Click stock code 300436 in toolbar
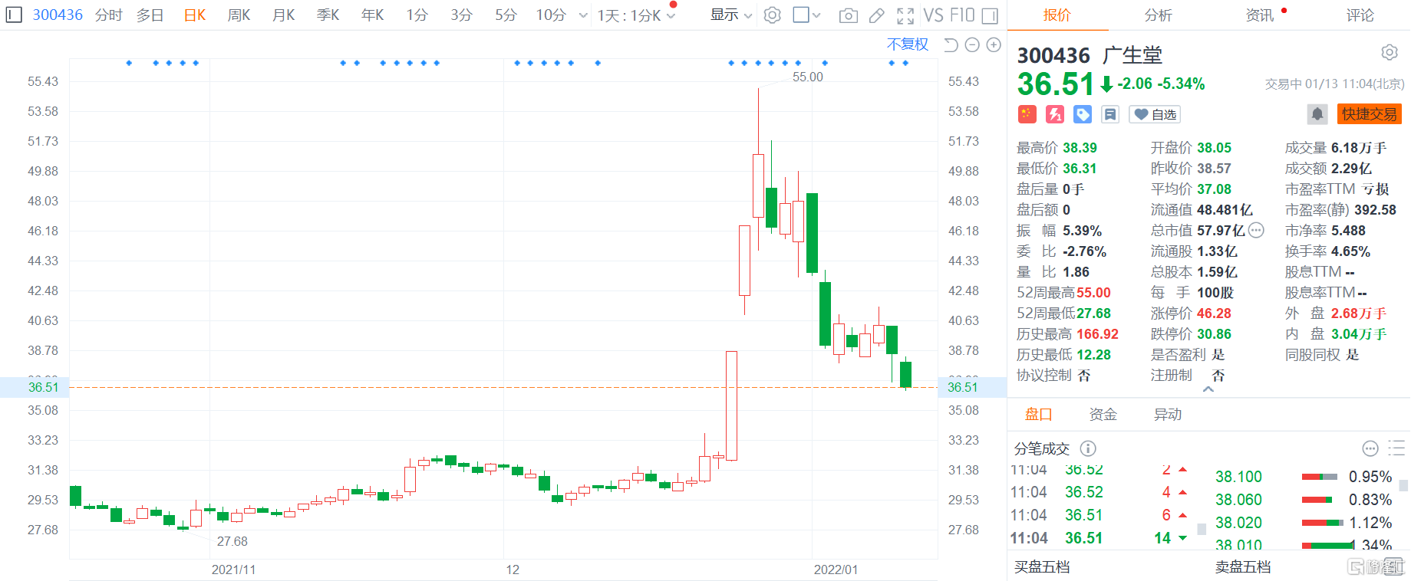Viewport: 1411px width, 581px height. 58,15
